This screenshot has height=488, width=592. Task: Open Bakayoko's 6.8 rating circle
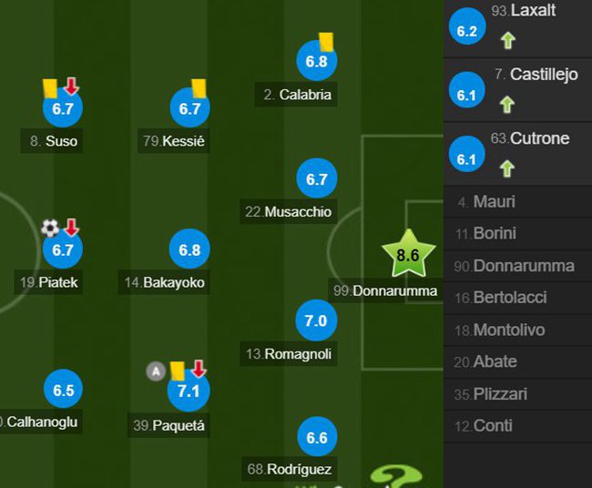tap(189, 249)
